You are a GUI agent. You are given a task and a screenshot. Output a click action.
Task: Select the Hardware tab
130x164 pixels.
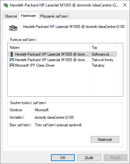tap(29, 16)
